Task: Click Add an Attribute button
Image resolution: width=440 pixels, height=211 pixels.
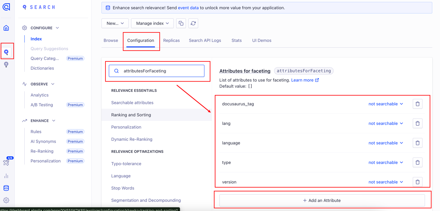Action: click(322, 200)
